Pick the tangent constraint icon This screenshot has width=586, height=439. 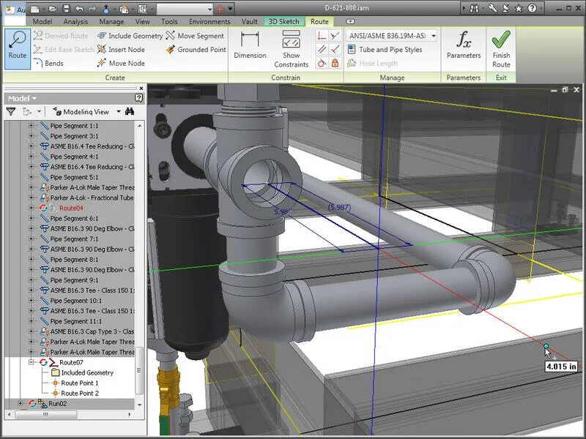click(322, 63)
